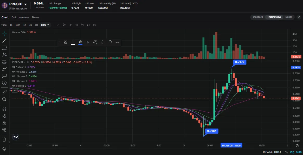Click the sidebar trash remove drawings icon
Screen dimensions: 303x155
coord(4,139)
